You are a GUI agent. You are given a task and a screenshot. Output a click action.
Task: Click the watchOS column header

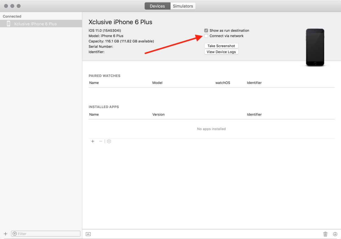click(x=223, y=83)
